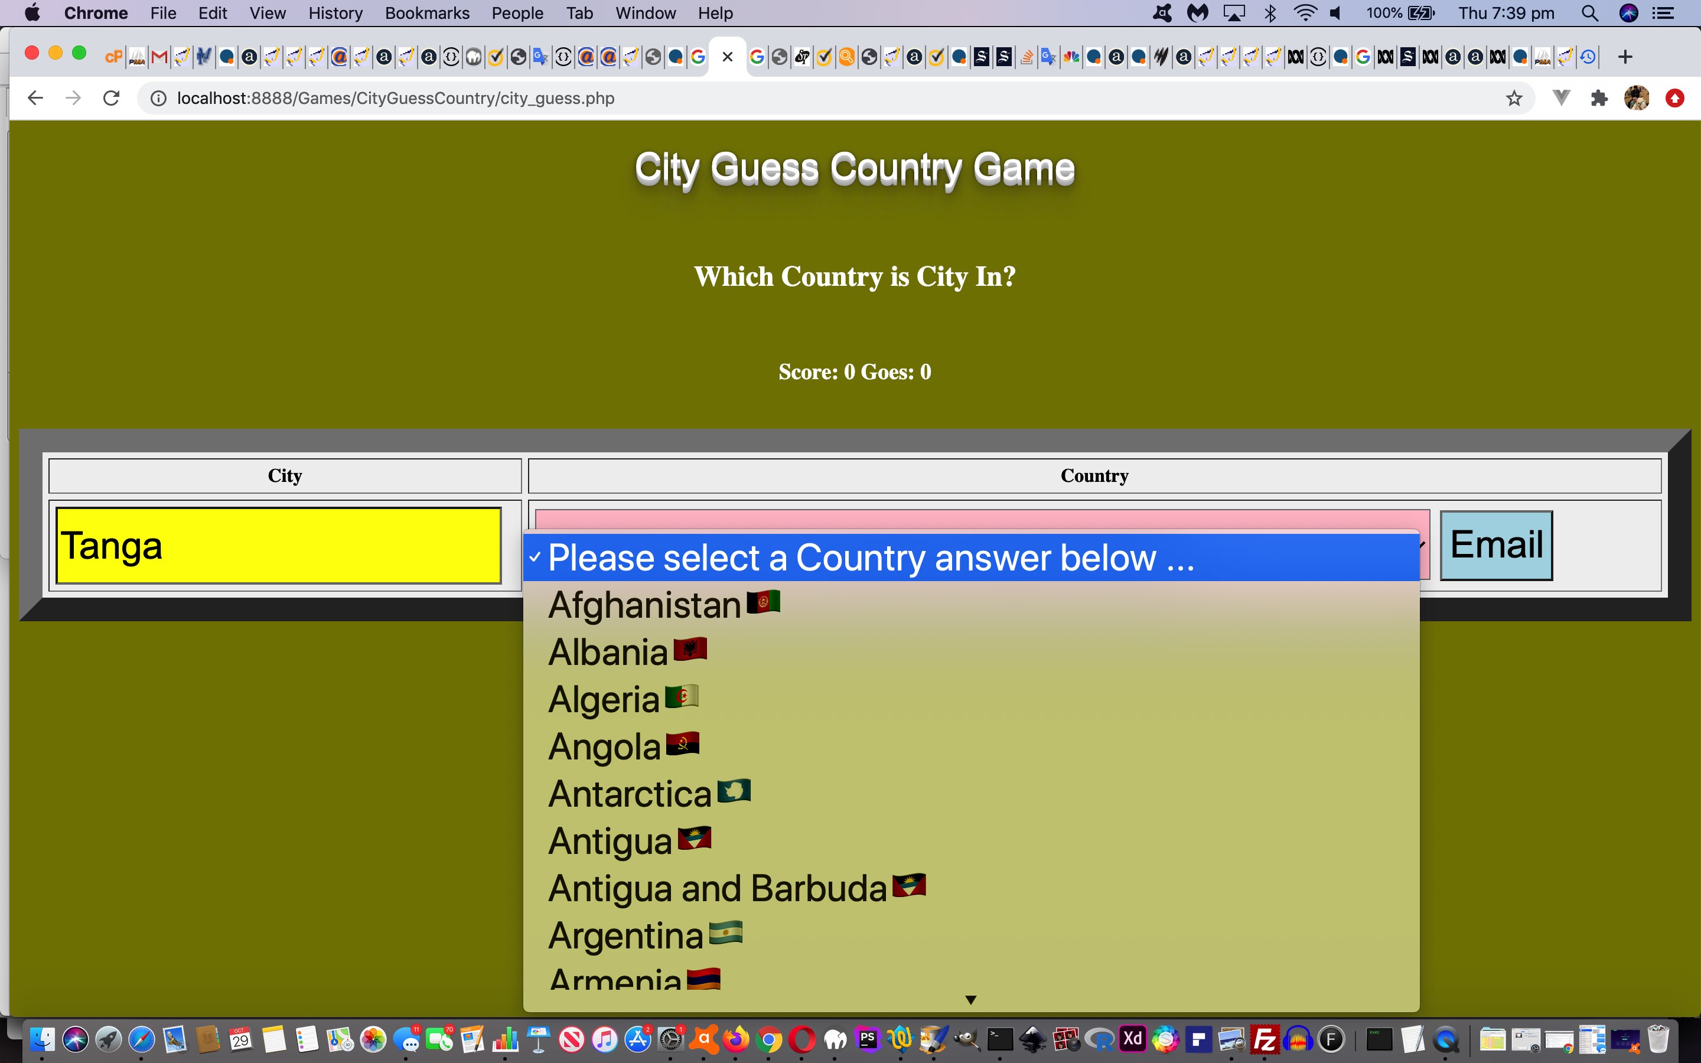Click the Email button to submit
1701x1063 pixels.
1495,544
